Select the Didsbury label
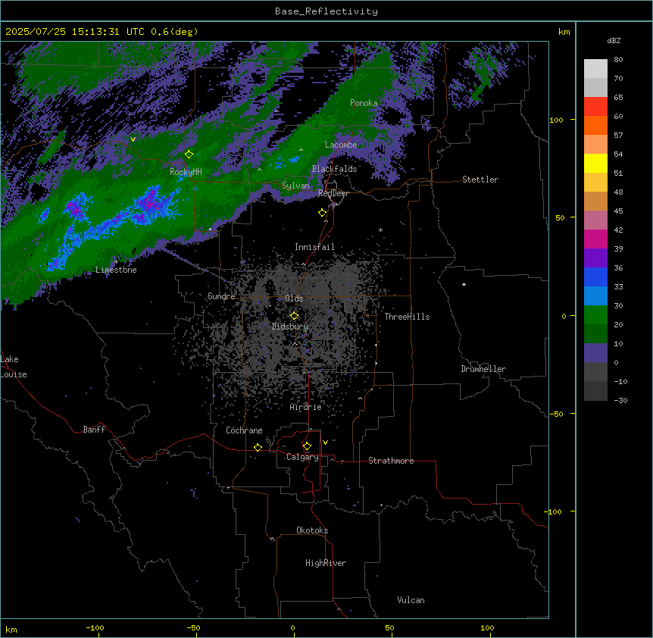The height and width of the screenshot is (638, 653). [x=290, y=327]
